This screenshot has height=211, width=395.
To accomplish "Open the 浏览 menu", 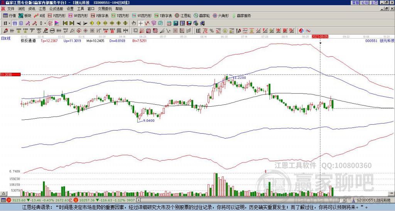I will (22, 9).
